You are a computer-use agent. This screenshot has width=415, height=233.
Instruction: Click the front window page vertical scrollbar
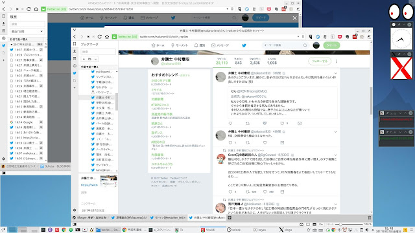(371, 100)
